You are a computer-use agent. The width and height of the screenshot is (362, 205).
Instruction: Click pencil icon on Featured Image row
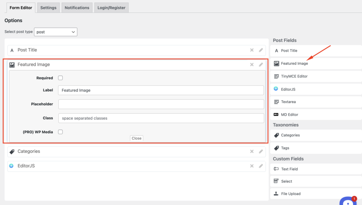(261, 65)
